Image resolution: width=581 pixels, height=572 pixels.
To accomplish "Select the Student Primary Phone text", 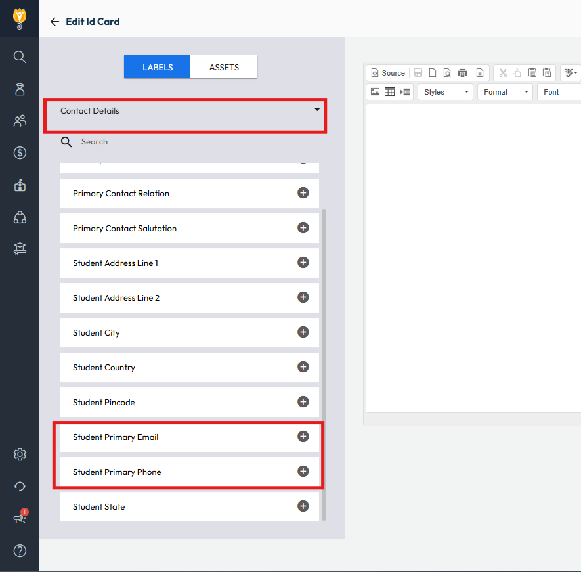I will pos(117,472).
